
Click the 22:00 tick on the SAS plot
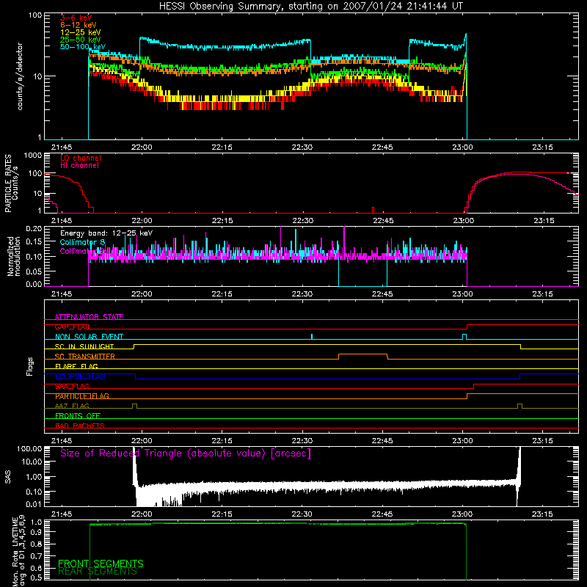point(142,514)
